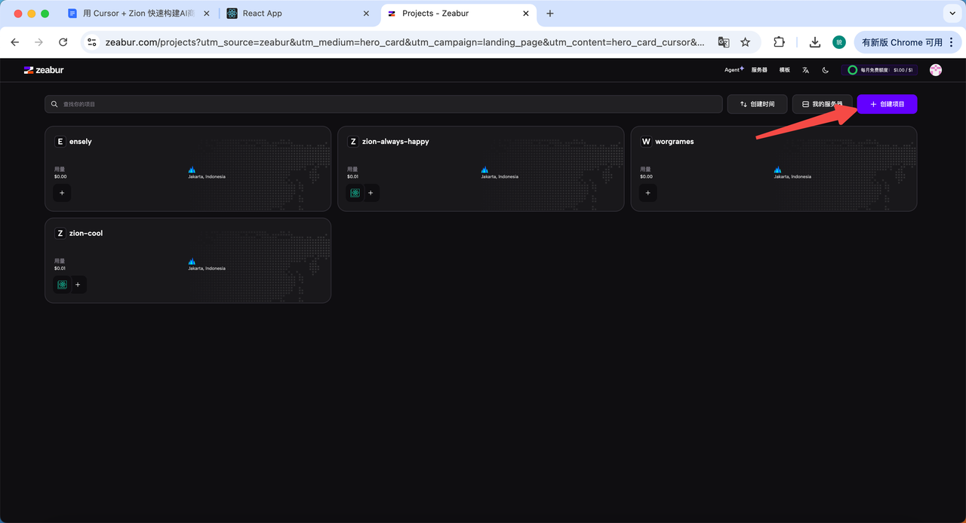Toggle dark mode with the moon icon

pos(825,70)
